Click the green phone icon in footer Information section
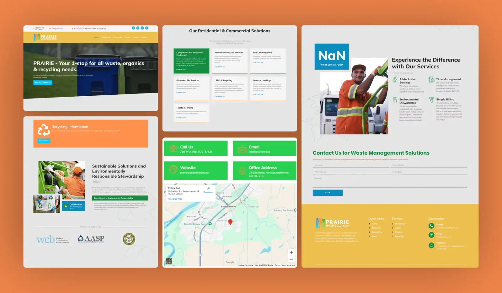This screenshot has width=502, height=293. (x=431, y=226)
